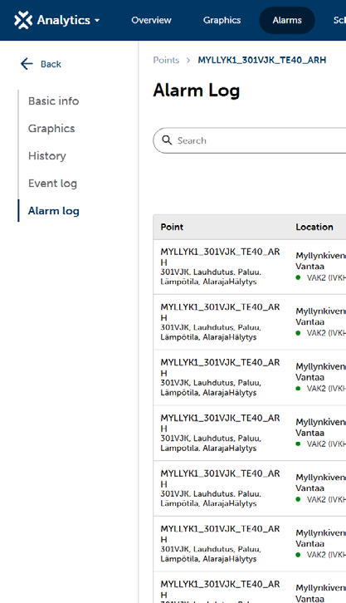Open the Analytics dropdown arrow
The image size is (346, 603).
[x=97, y=21]
